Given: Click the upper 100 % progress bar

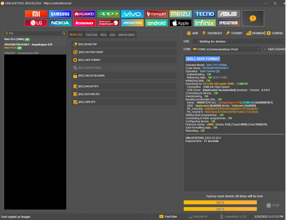Looking at the screenshot, I should (x=220, y=202).
